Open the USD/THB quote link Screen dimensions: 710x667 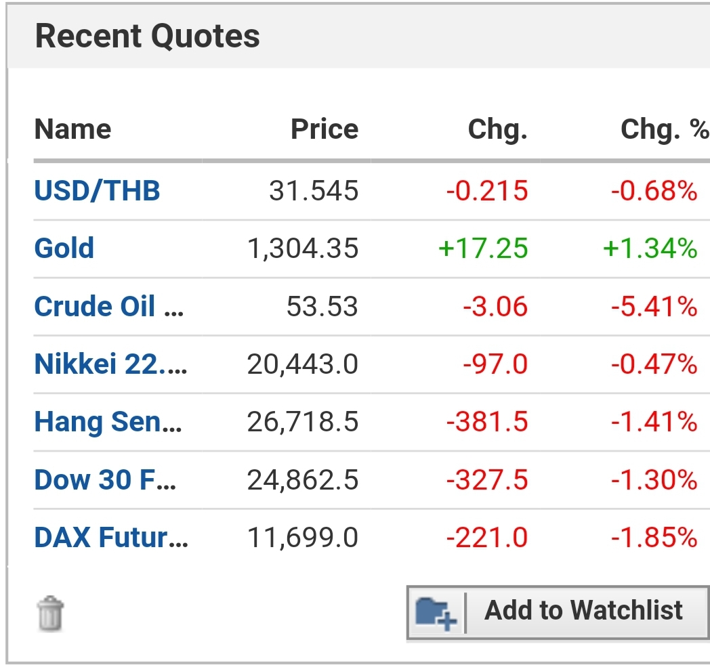point(97,190)
